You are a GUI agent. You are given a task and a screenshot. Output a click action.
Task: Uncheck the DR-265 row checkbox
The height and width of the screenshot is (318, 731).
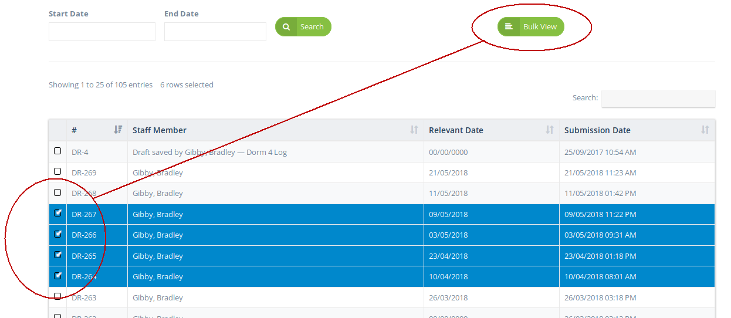pos(57,255)
